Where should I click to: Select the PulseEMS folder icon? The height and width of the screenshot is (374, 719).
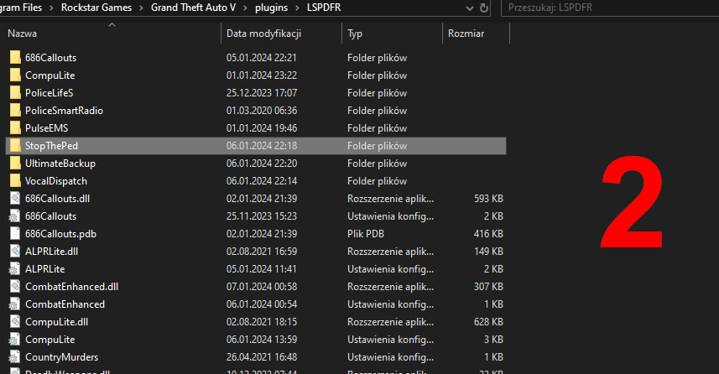[x=15, y=128]
